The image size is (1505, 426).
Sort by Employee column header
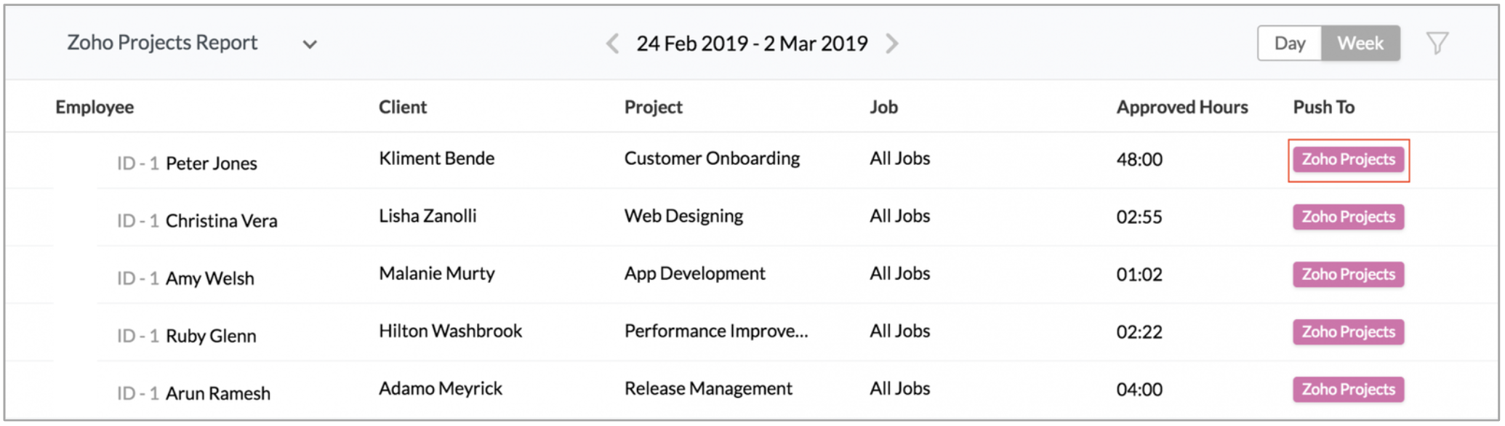(x=95, y=107)
